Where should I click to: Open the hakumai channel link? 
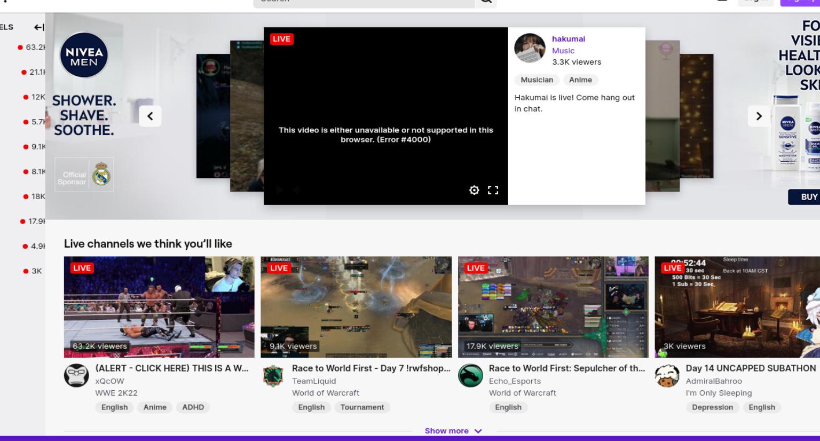[x=569, y=39]
